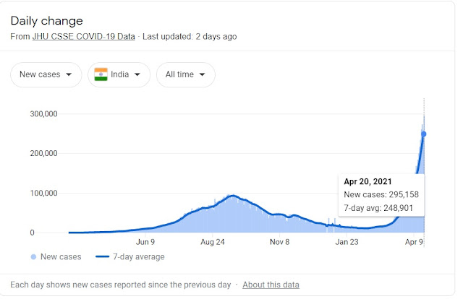Open the JHU CSSE COVID-19 Data link
This screenshot has height=299, width=463.
tap(84, 37)
